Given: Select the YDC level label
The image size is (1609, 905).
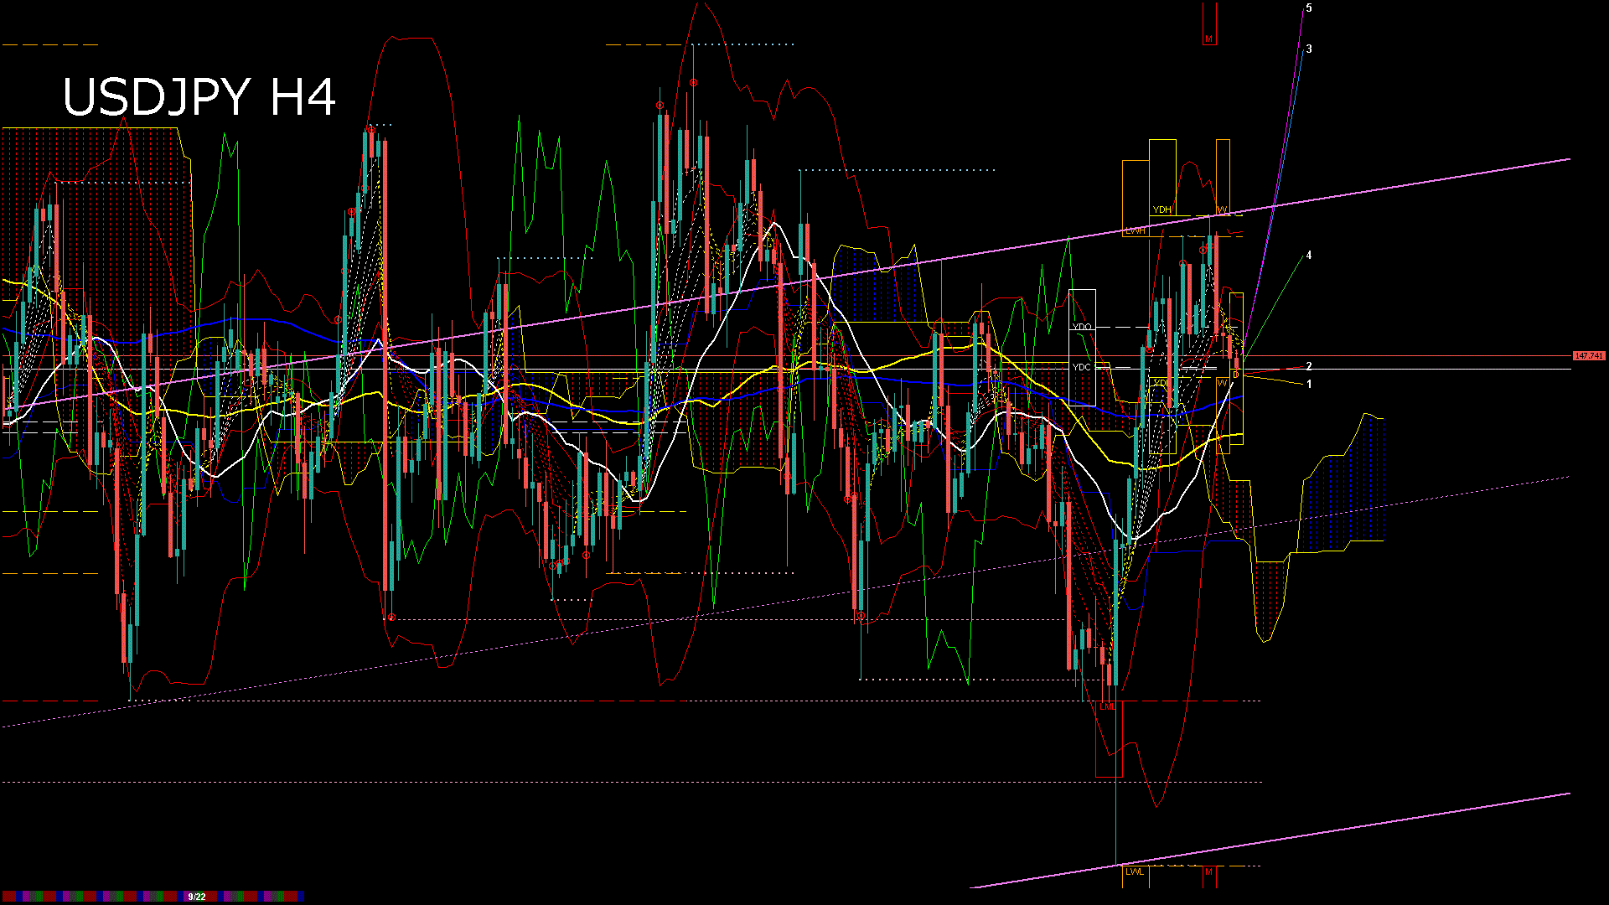Looking at the screenshot, I should coord(1082,367).
